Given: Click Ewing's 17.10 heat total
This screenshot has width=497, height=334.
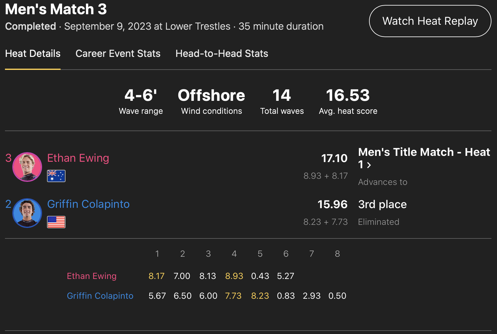Looking at the screenshot, I should [334, 158].
